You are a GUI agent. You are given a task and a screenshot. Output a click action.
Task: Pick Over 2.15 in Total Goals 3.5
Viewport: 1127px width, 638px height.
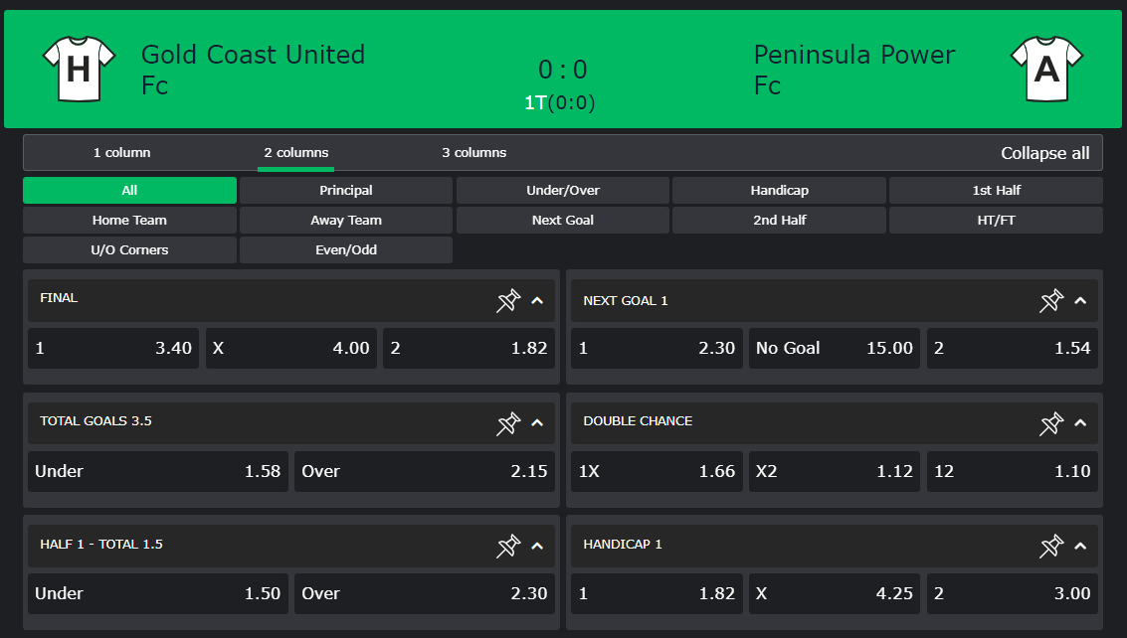click(424, 471)
